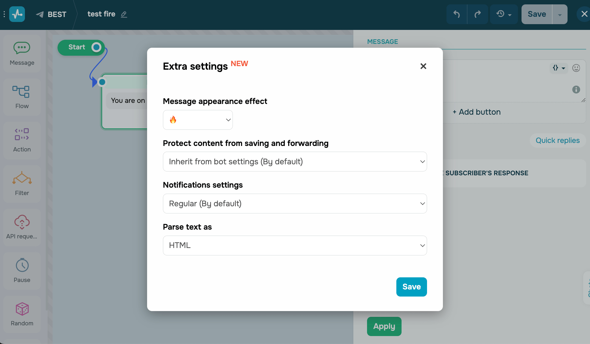The image size is (590, 344).
Task: Click the redo arrow in top bar
Action: click(477, 14)
